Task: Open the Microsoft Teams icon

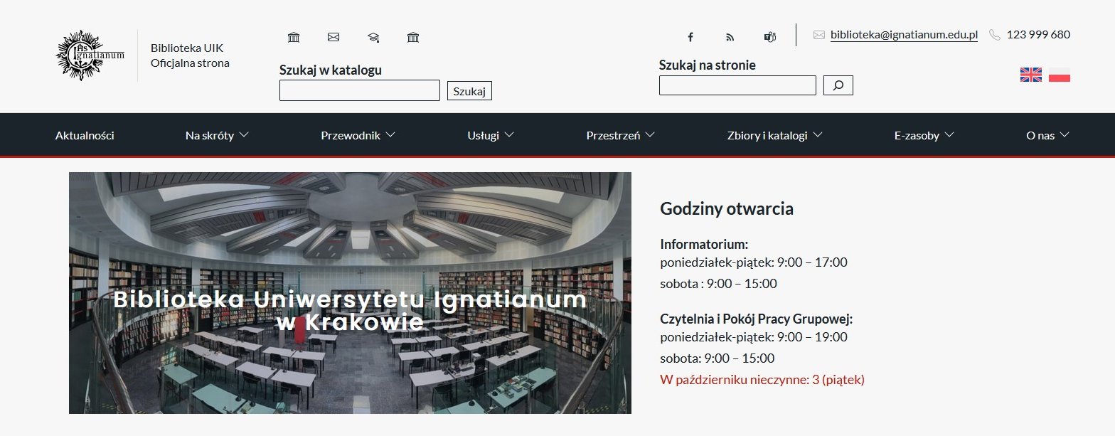Action: click(769, 37)
